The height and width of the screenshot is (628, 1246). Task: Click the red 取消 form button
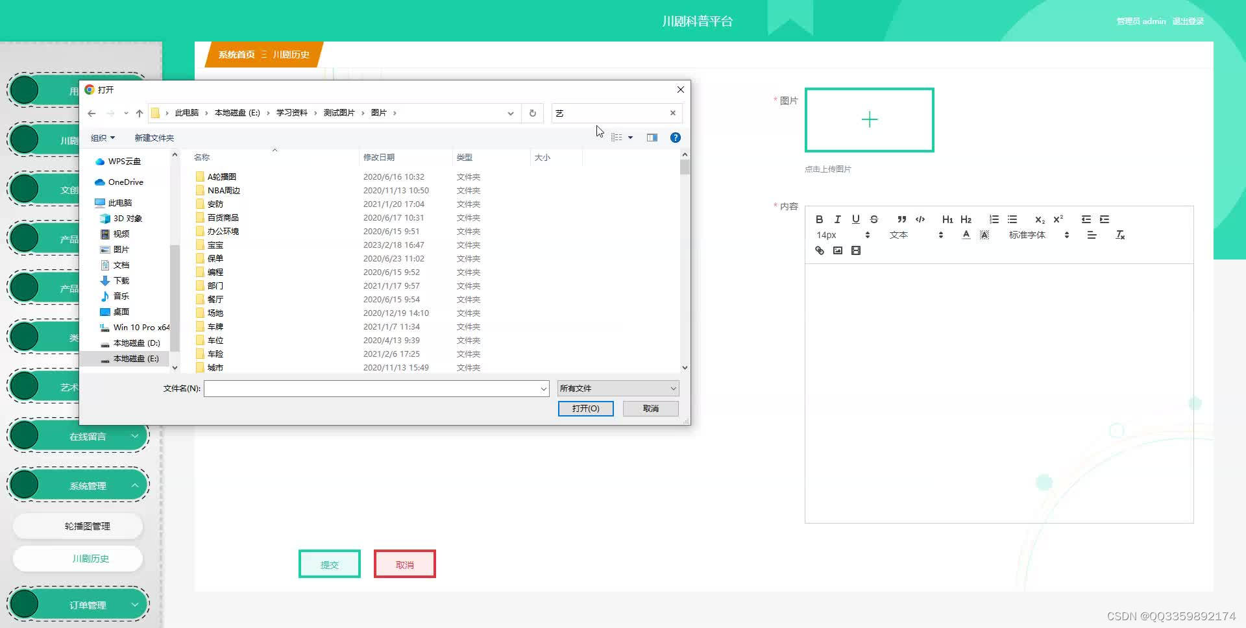click(404, 564)
